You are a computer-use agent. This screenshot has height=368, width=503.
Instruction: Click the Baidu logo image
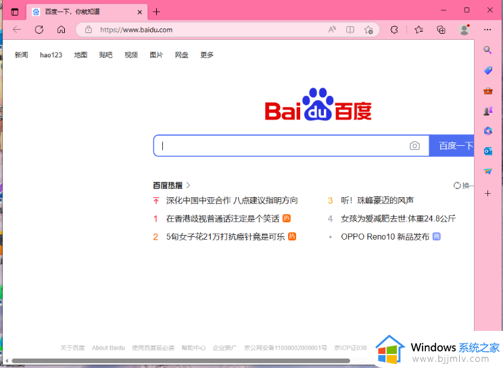[x=318, y=105]
